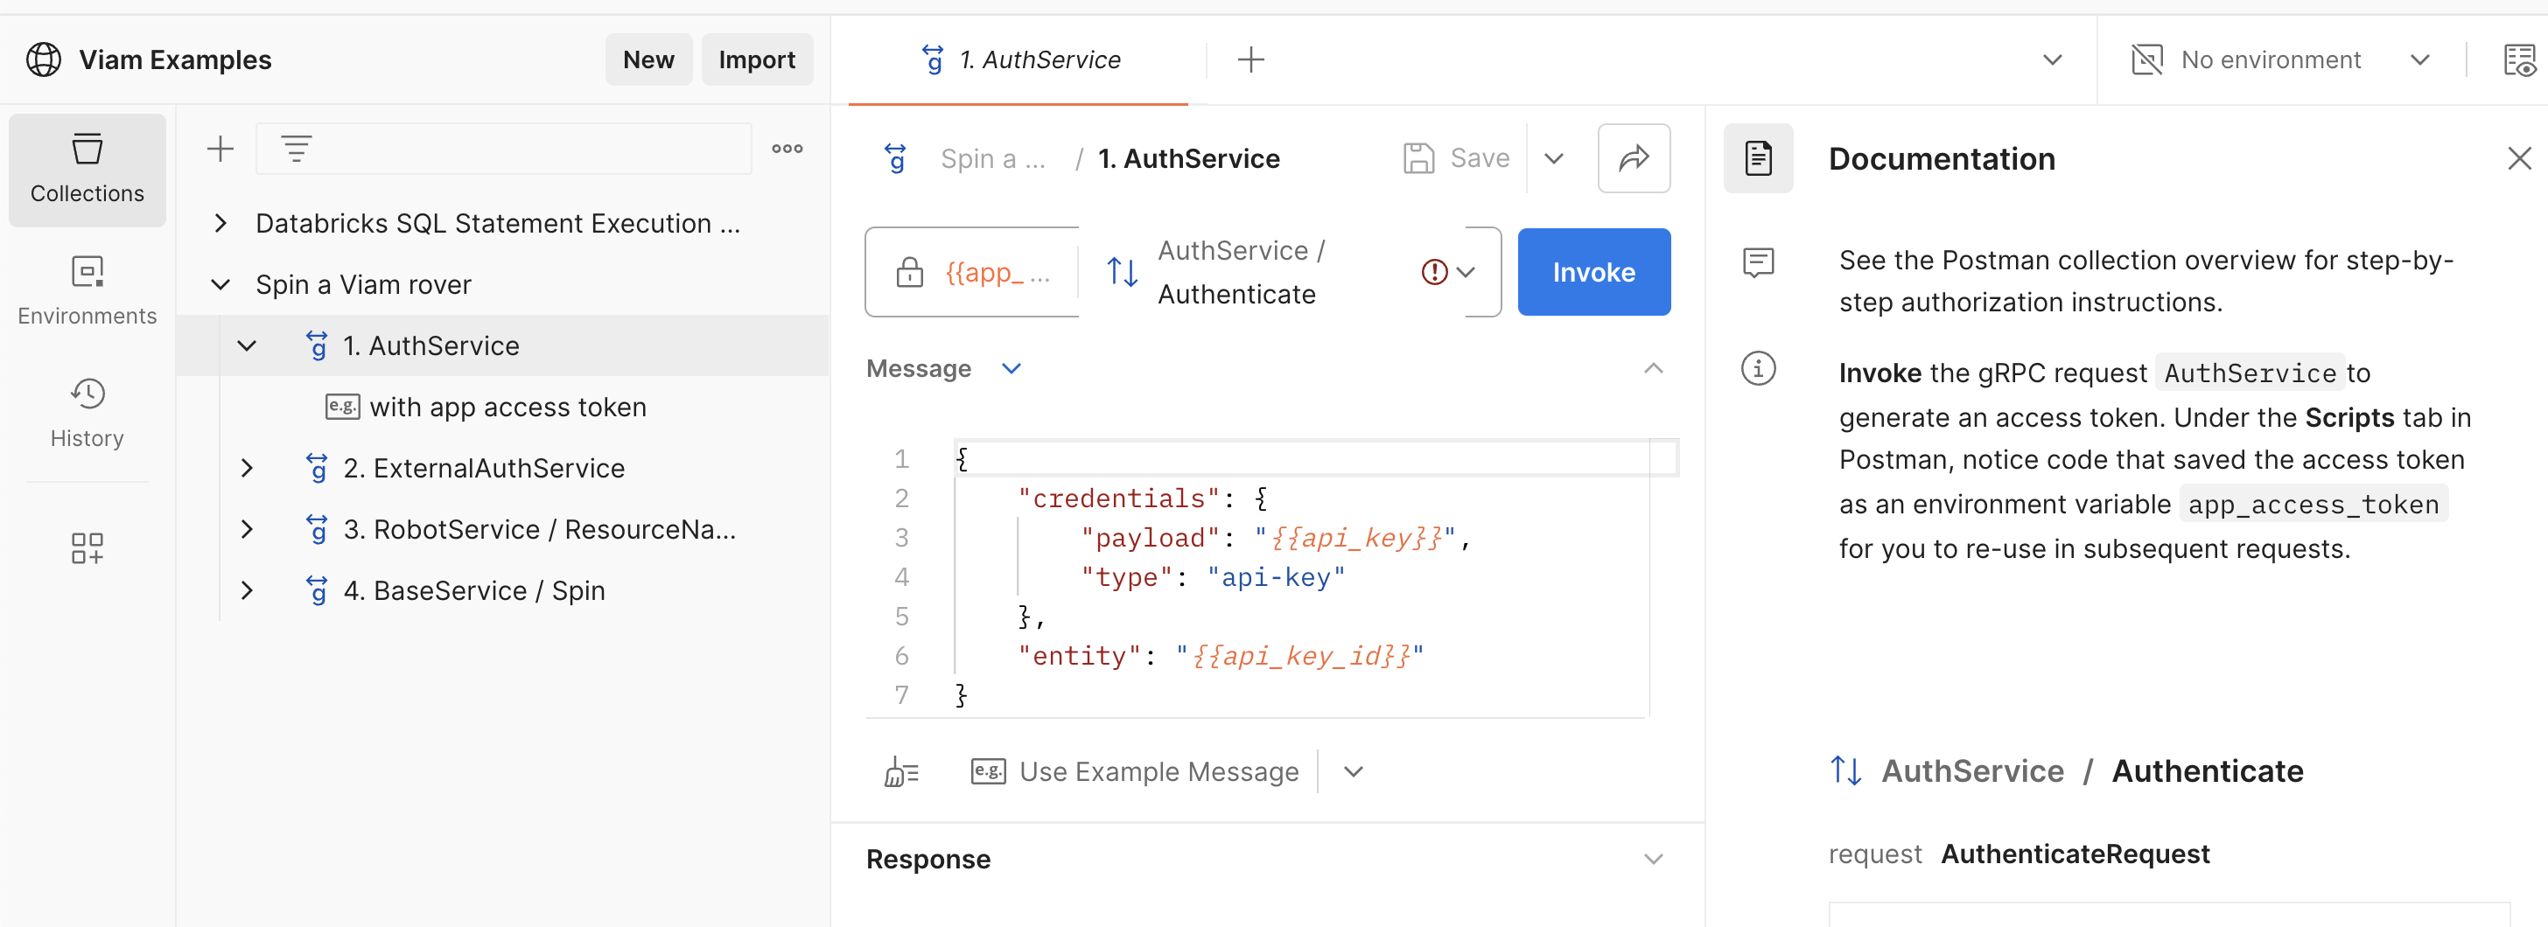
Task: Click the Save button label
Action: click(x=1480, y=158)
